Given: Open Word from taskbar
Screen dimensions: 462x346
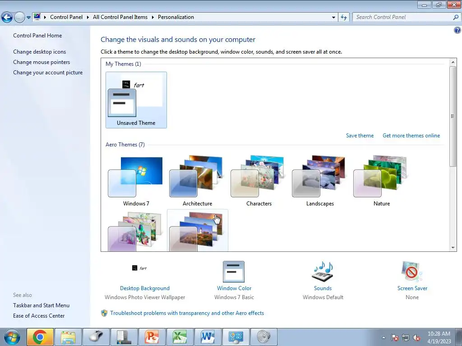Looking at the screenshot, I should [208, 337].
